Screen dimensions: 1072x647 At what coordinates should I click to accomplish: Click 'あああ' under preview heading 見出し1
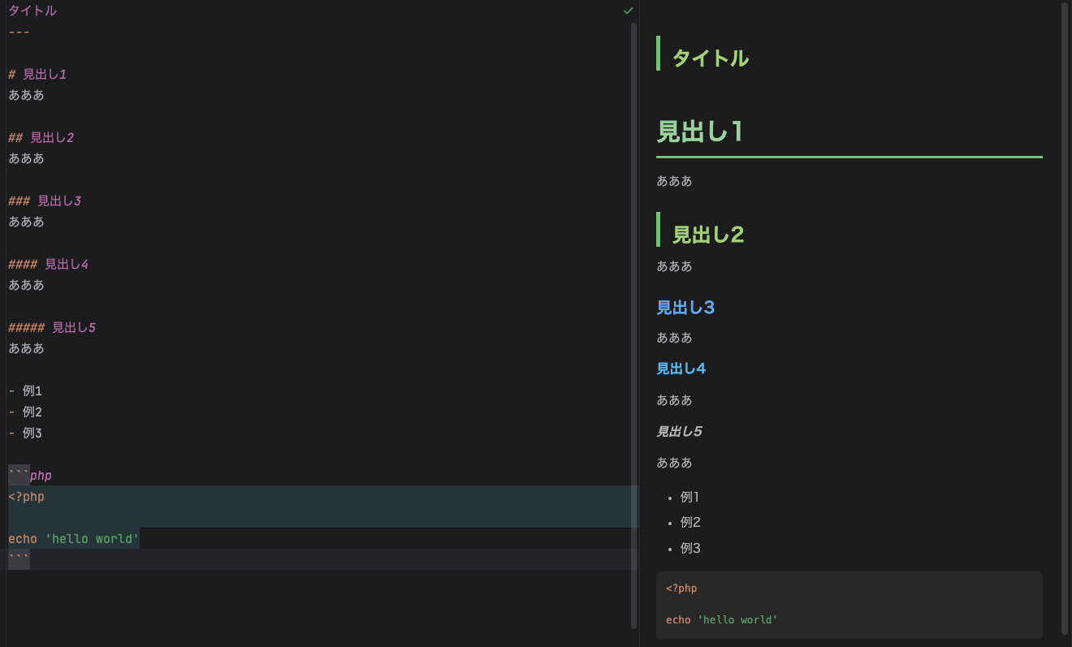tap(675, 180)
